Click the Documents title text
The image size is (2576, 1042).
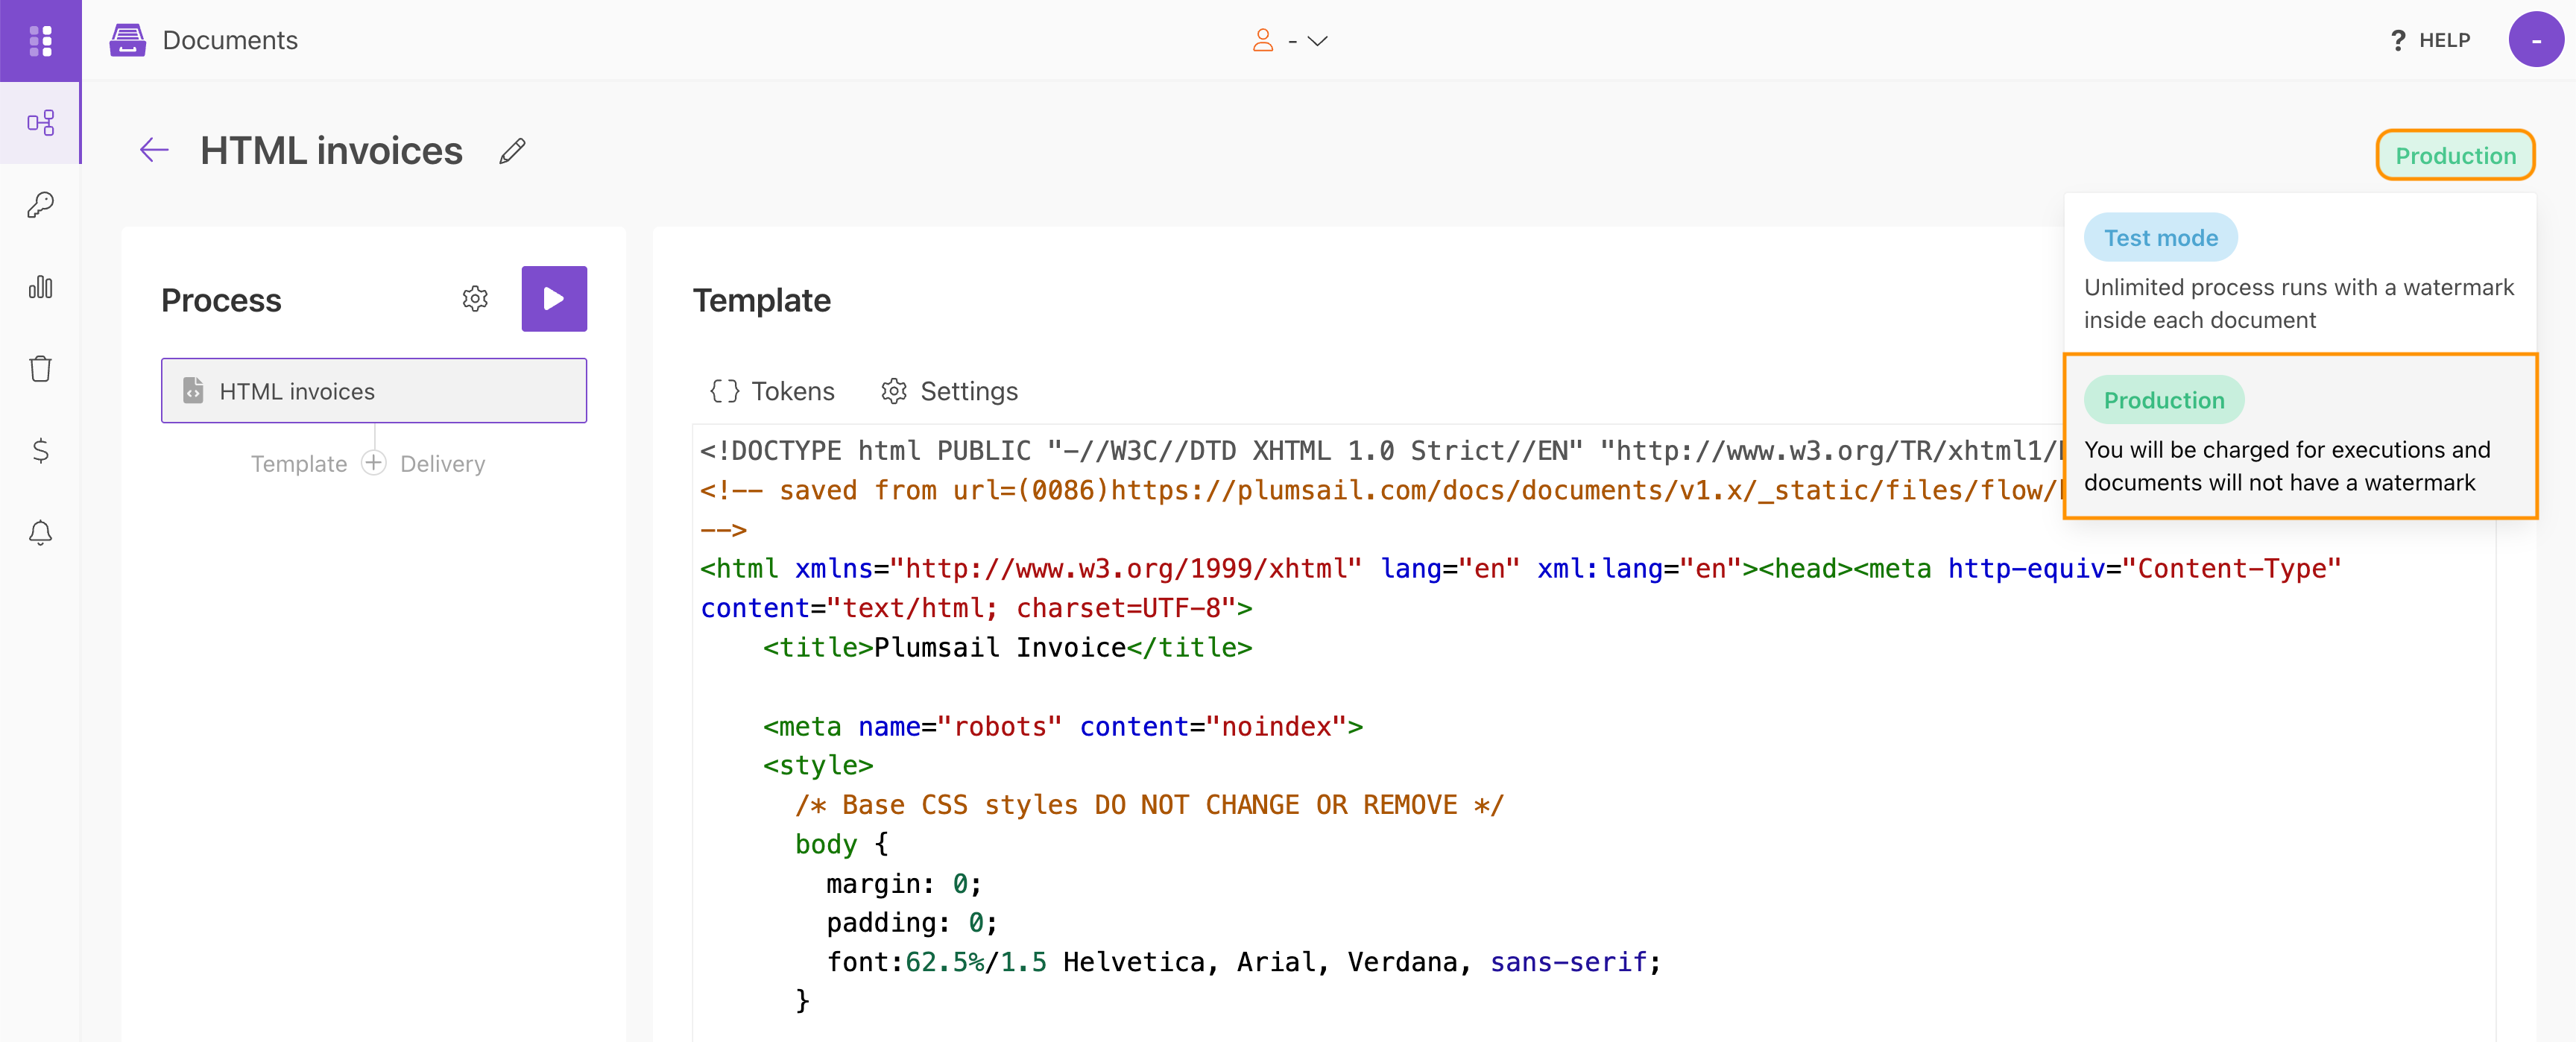pyautogui.click(x=230, y=40)
